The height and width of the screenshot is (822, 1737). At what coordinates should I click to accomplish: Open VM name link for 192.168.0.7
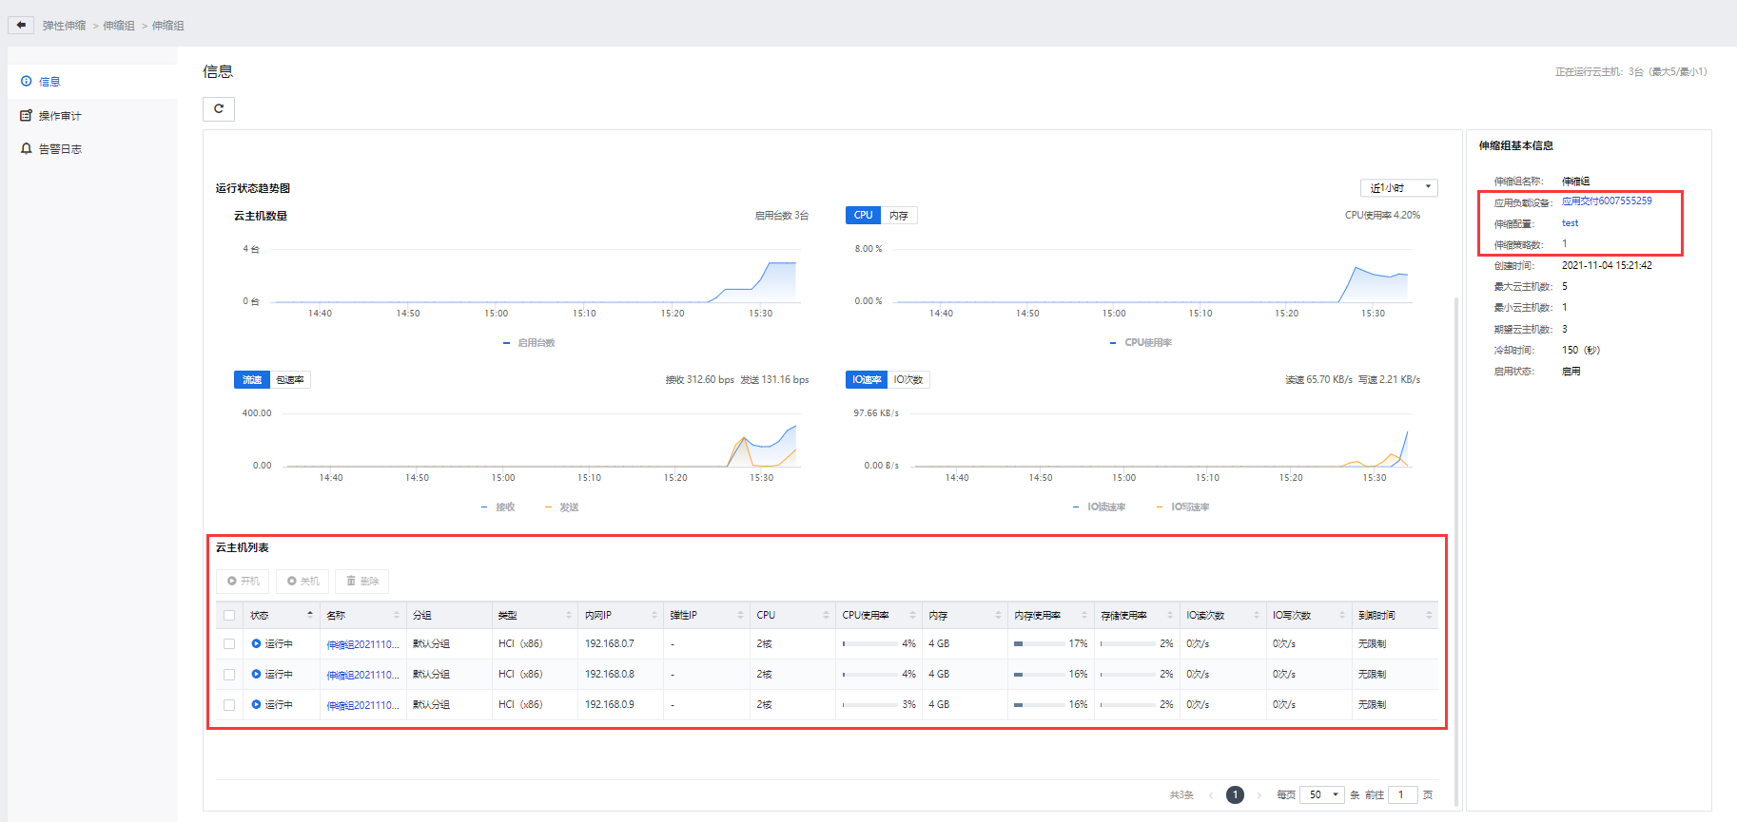coord(362,644)
